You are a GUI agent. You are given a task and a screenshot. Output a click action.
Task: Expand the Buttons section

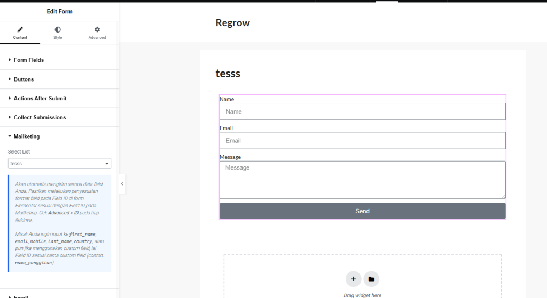[x=24, y=79]
